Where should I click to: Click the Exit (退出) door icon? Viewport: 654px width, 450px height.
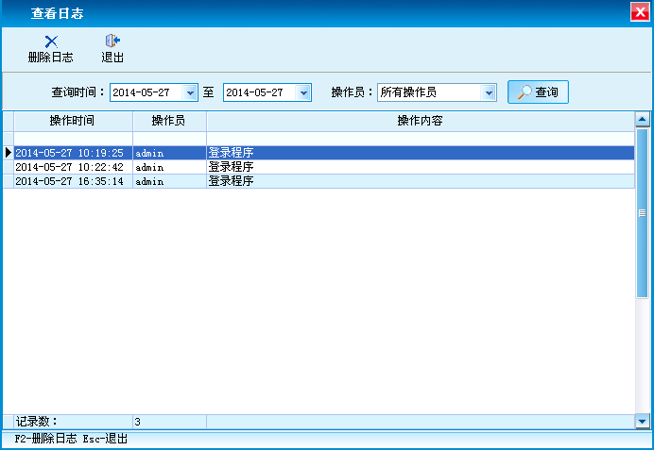(x=112, y=42)
